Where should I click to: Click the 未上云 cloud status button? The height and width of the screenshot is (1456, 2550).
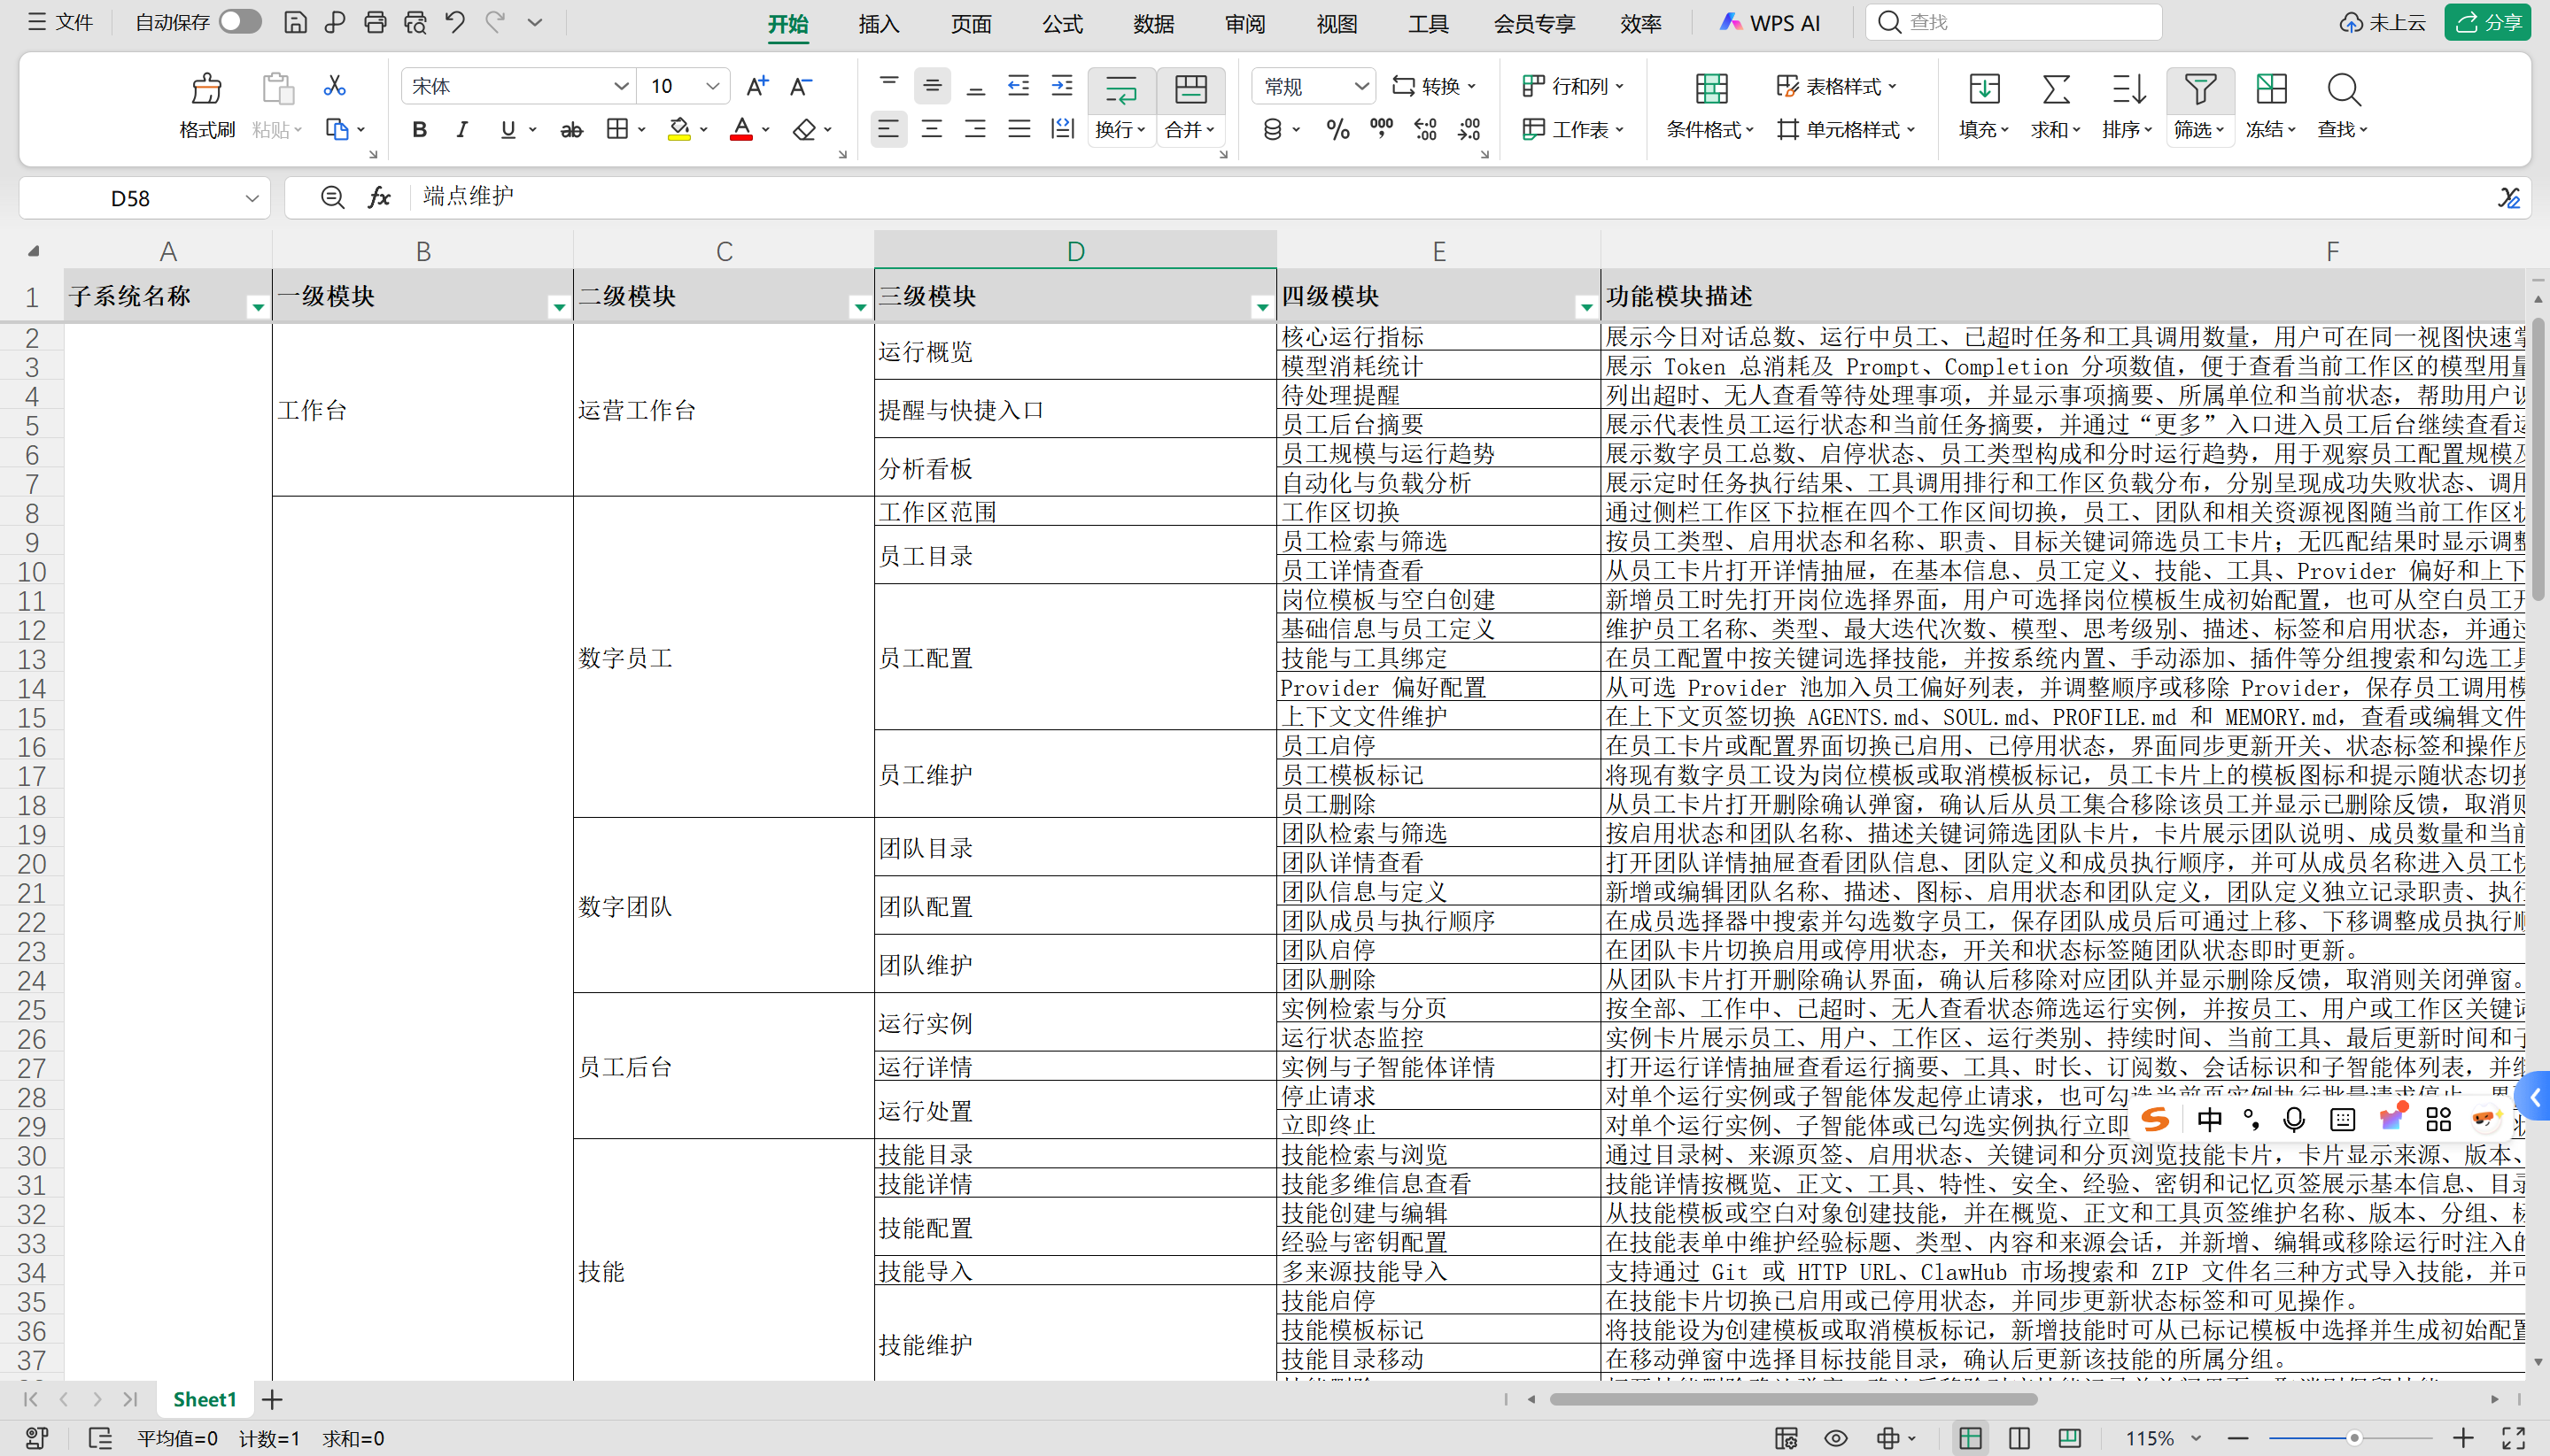[2382, 22]
